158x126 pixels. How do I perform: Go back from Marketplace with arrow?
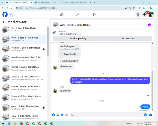pyautogui.click(x=4, y=22)
